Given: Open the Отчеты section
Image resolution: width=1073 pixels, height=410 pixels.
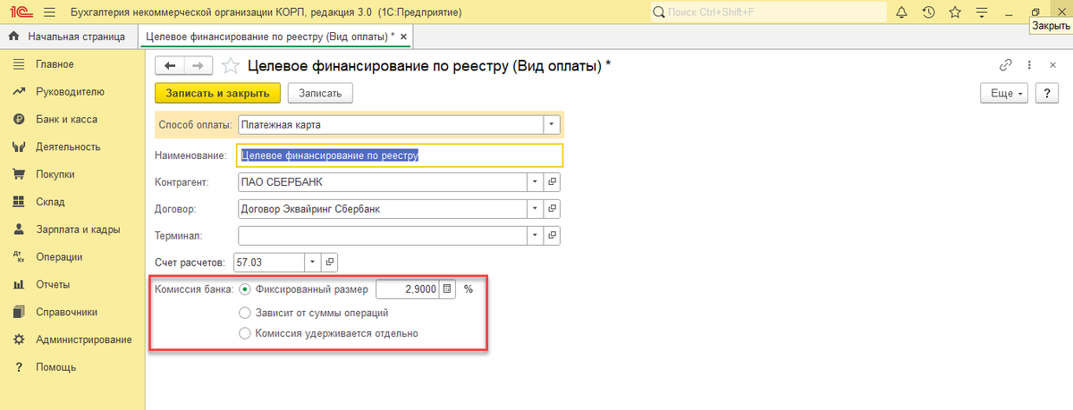Looking at the screenshot, I should (x=53, y=285).
